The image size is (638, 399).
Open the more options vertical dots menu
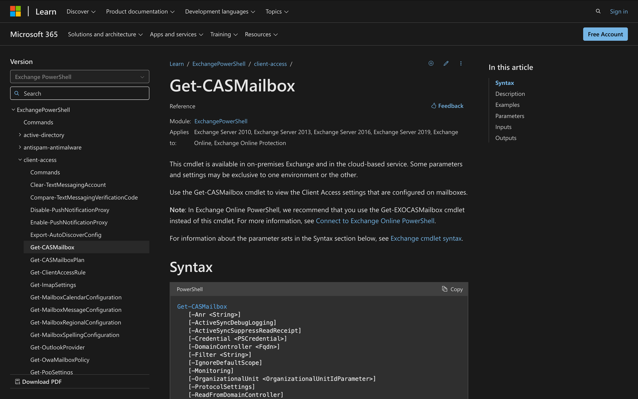click(461, 63)
